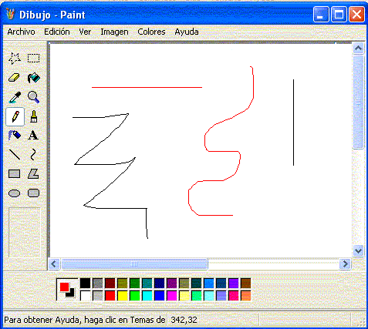The width and height of the screenshot is (368, 329).
Task: Click the vertical scrollbar up arrow
Action: click(x=358, y=48)
